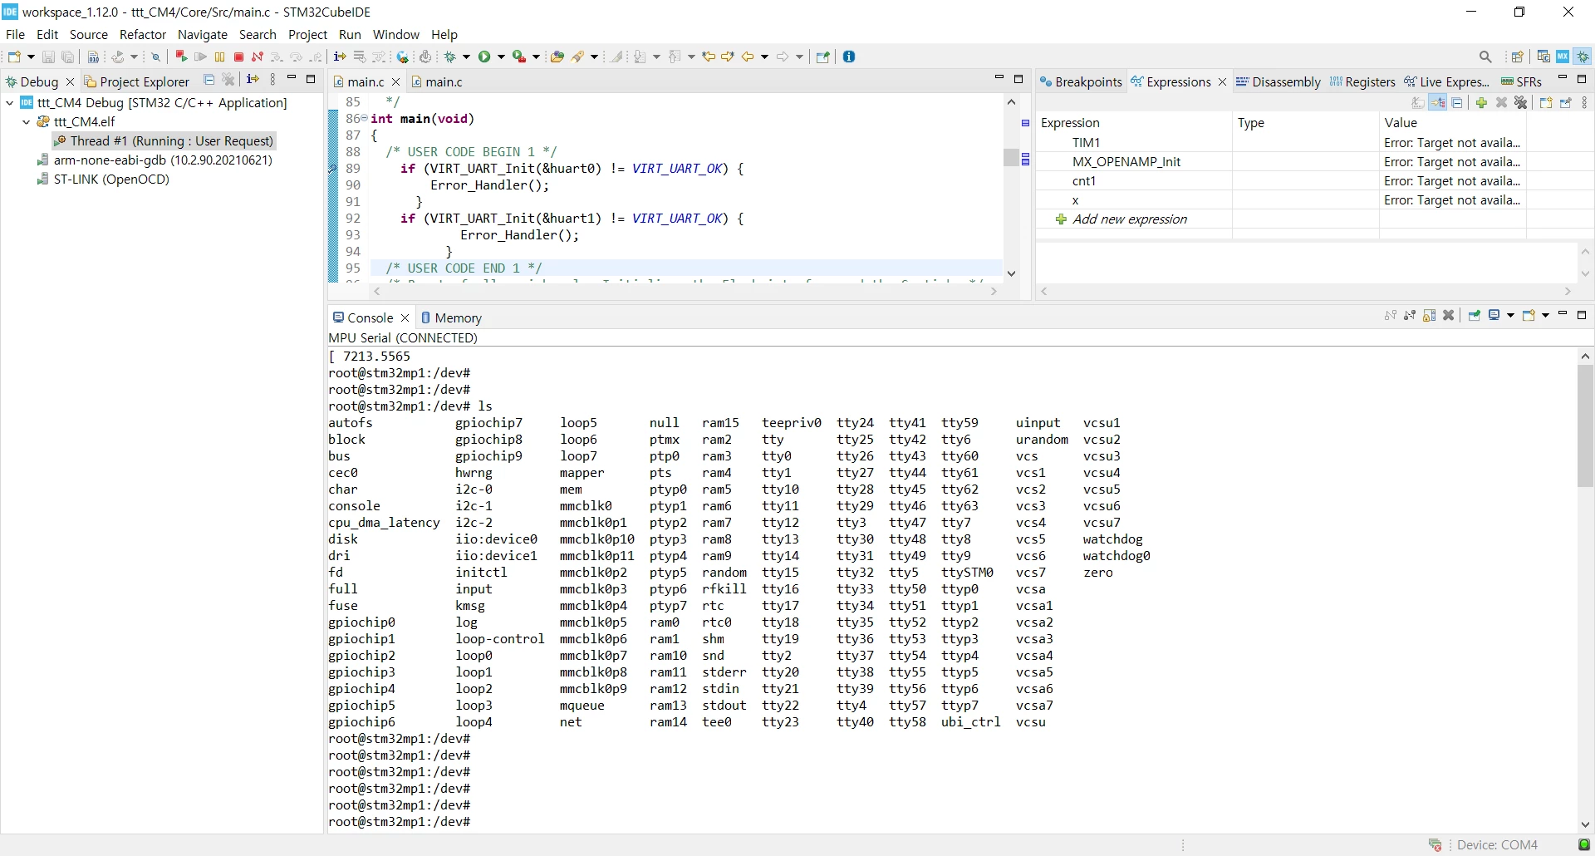The width and height of the screenshot is (1595, 856).
Task: Switch to the Memory tab
Action: click(451, 317)
